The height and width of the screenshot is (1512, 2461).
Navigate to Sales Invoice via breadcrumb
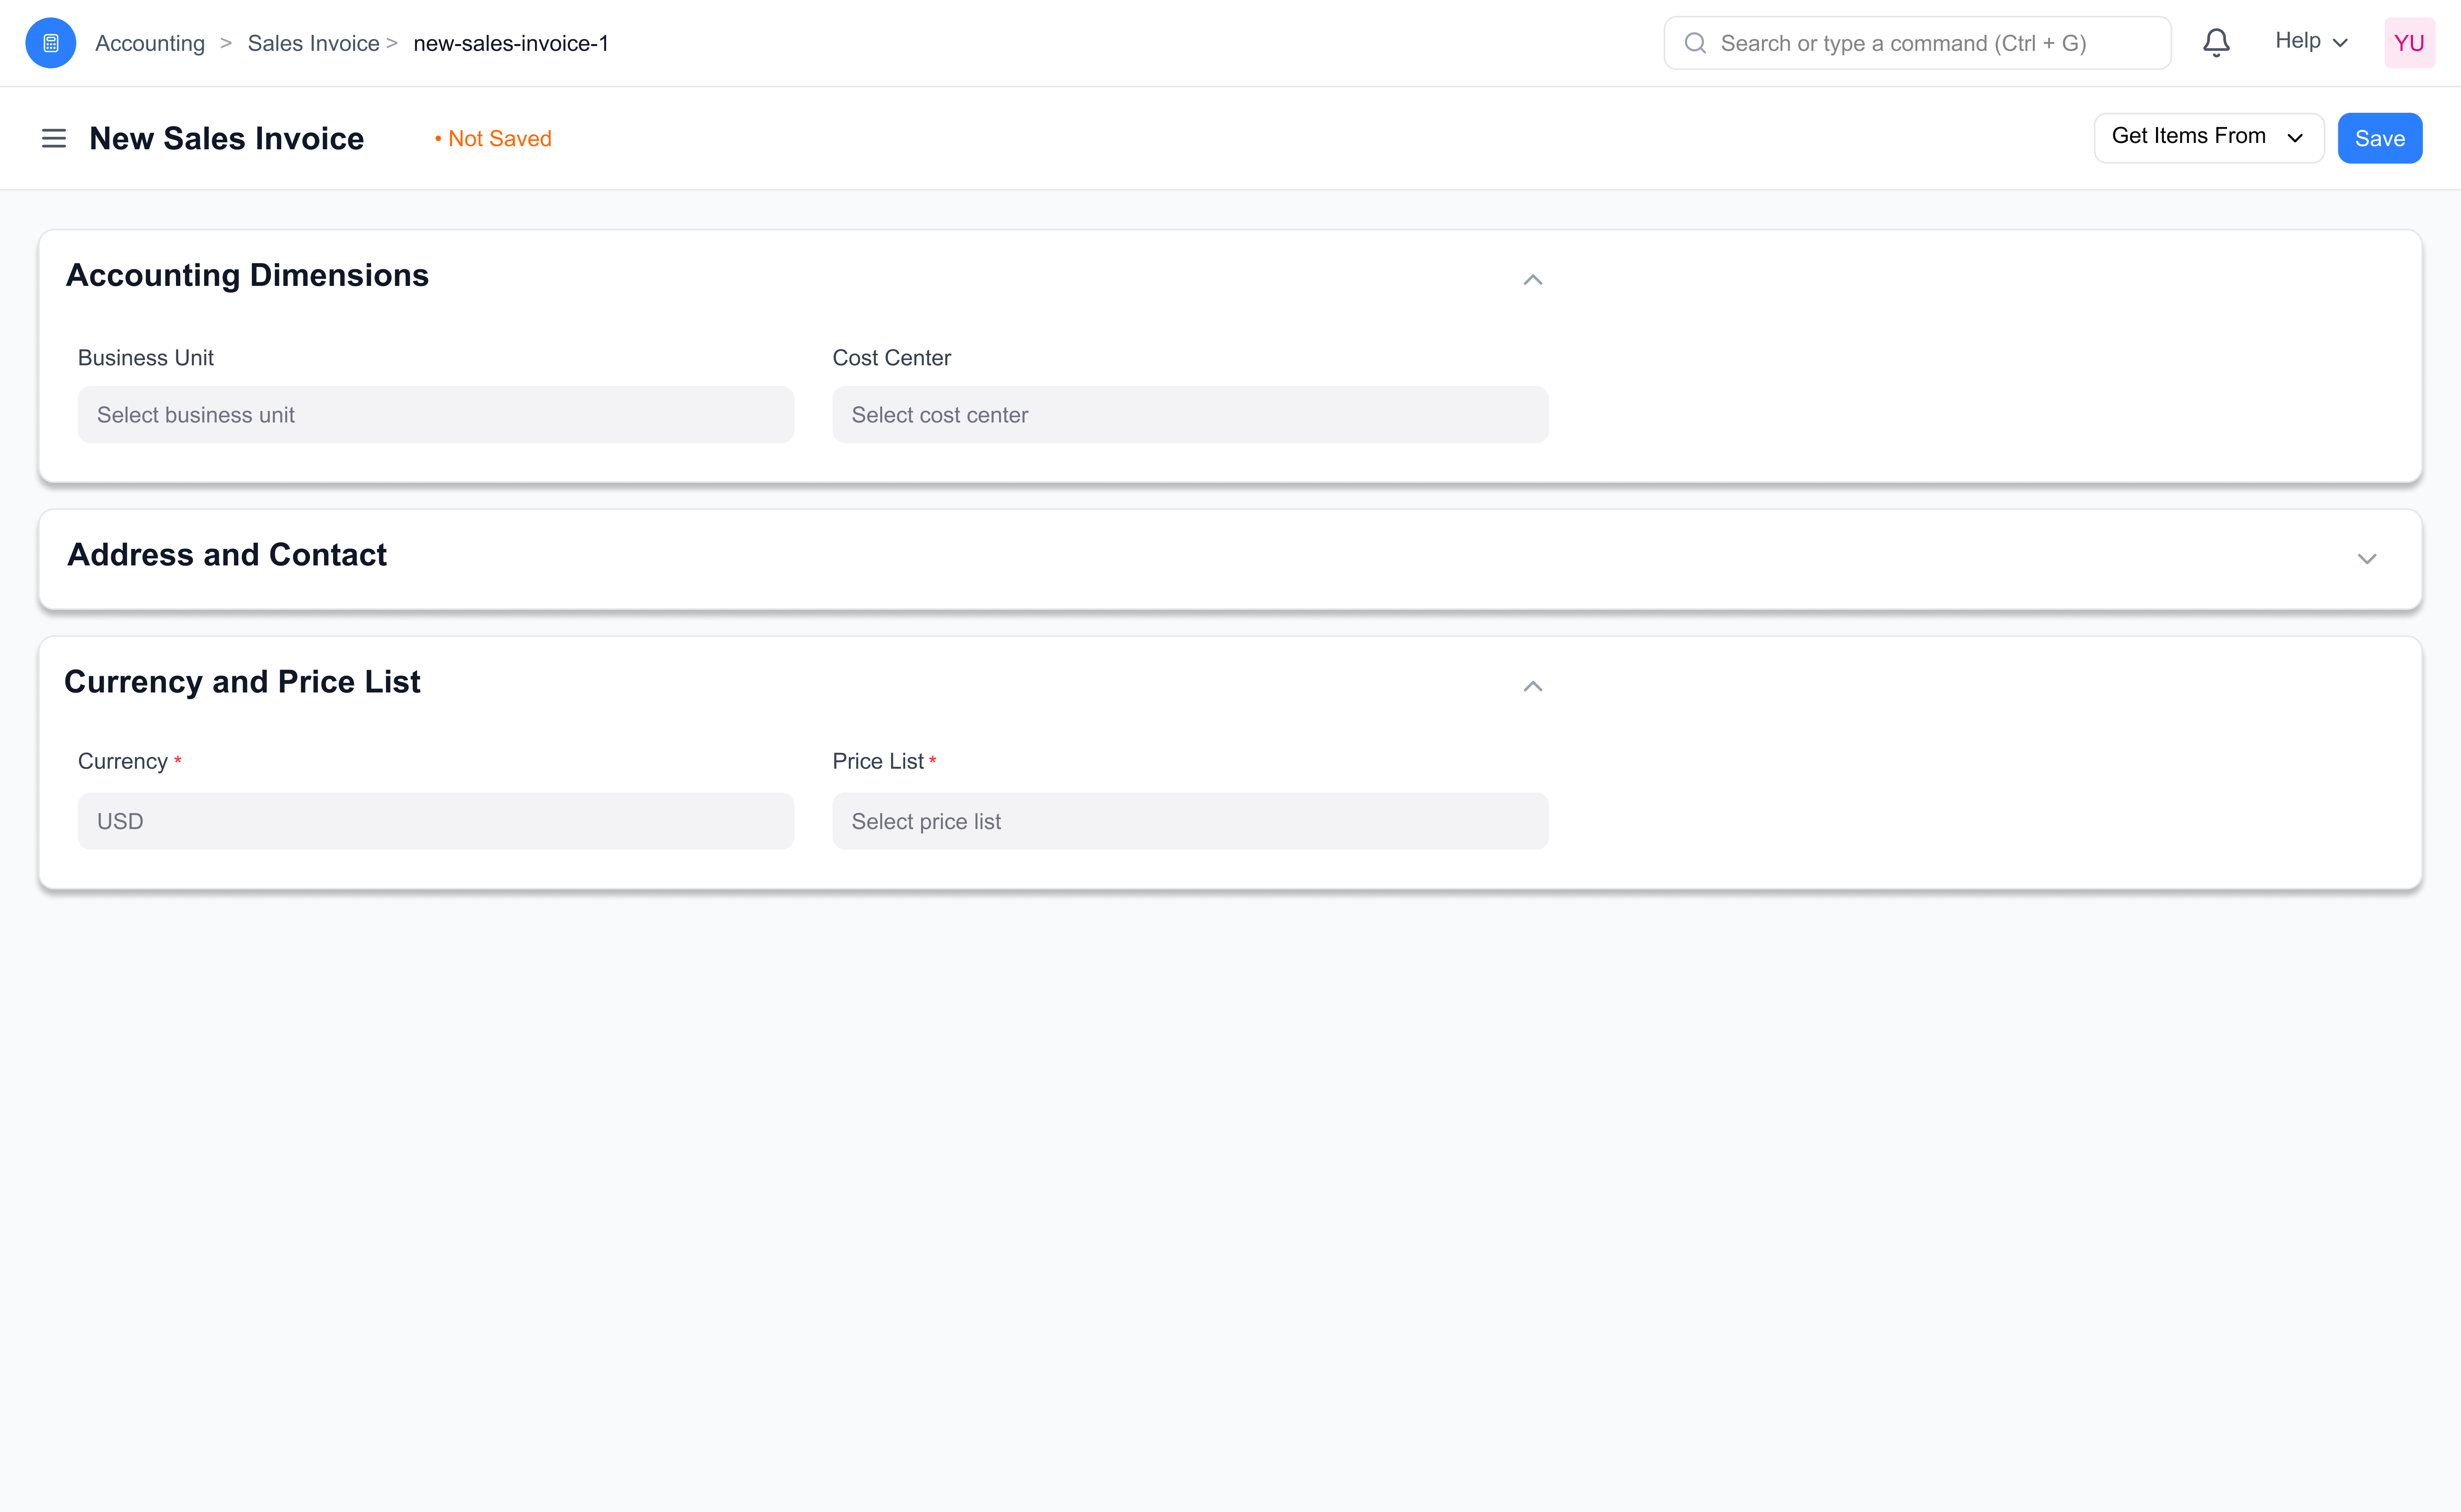point(313,43)
